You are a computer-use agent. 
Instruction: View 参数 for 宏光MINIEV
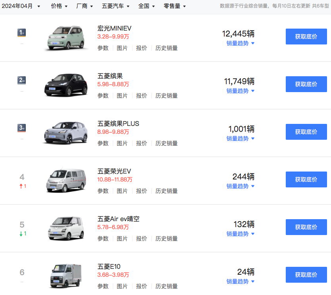point(103,48)
